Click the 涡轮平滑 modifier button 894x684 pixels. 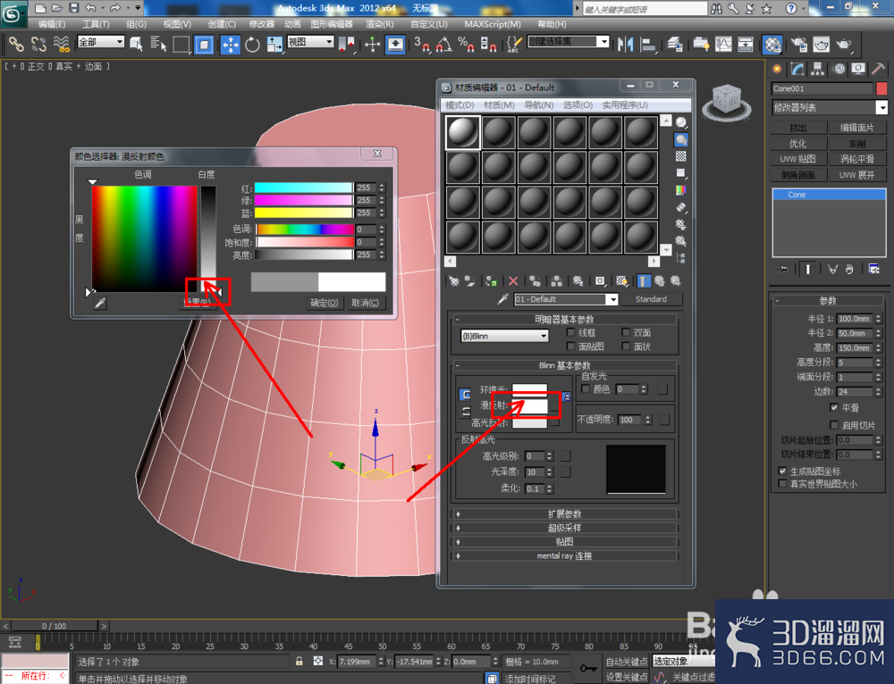pyautogui.click(x=857, y=159)
